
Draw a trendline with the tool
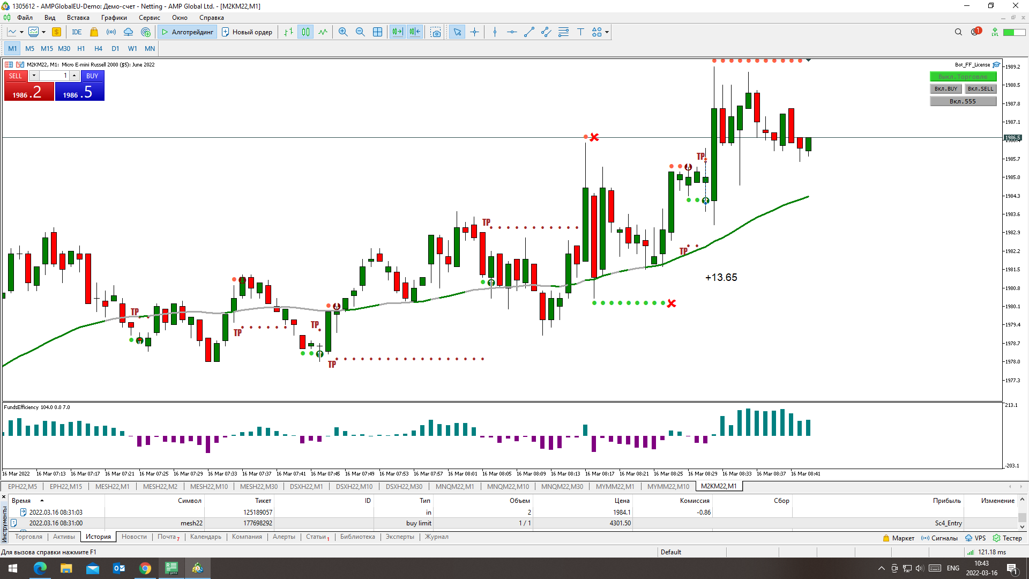coord(529,32)
